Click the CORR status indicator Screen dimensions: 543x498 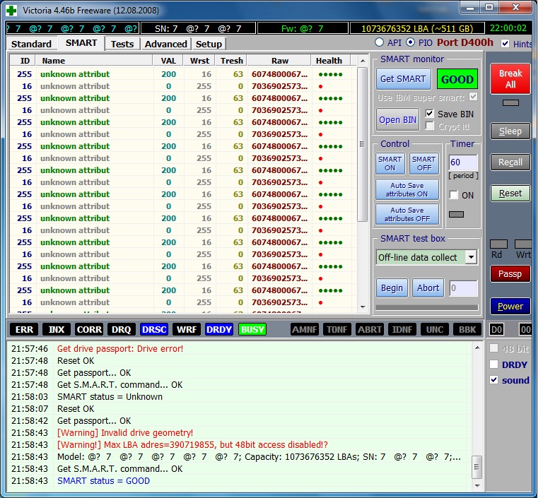point(89,329)
